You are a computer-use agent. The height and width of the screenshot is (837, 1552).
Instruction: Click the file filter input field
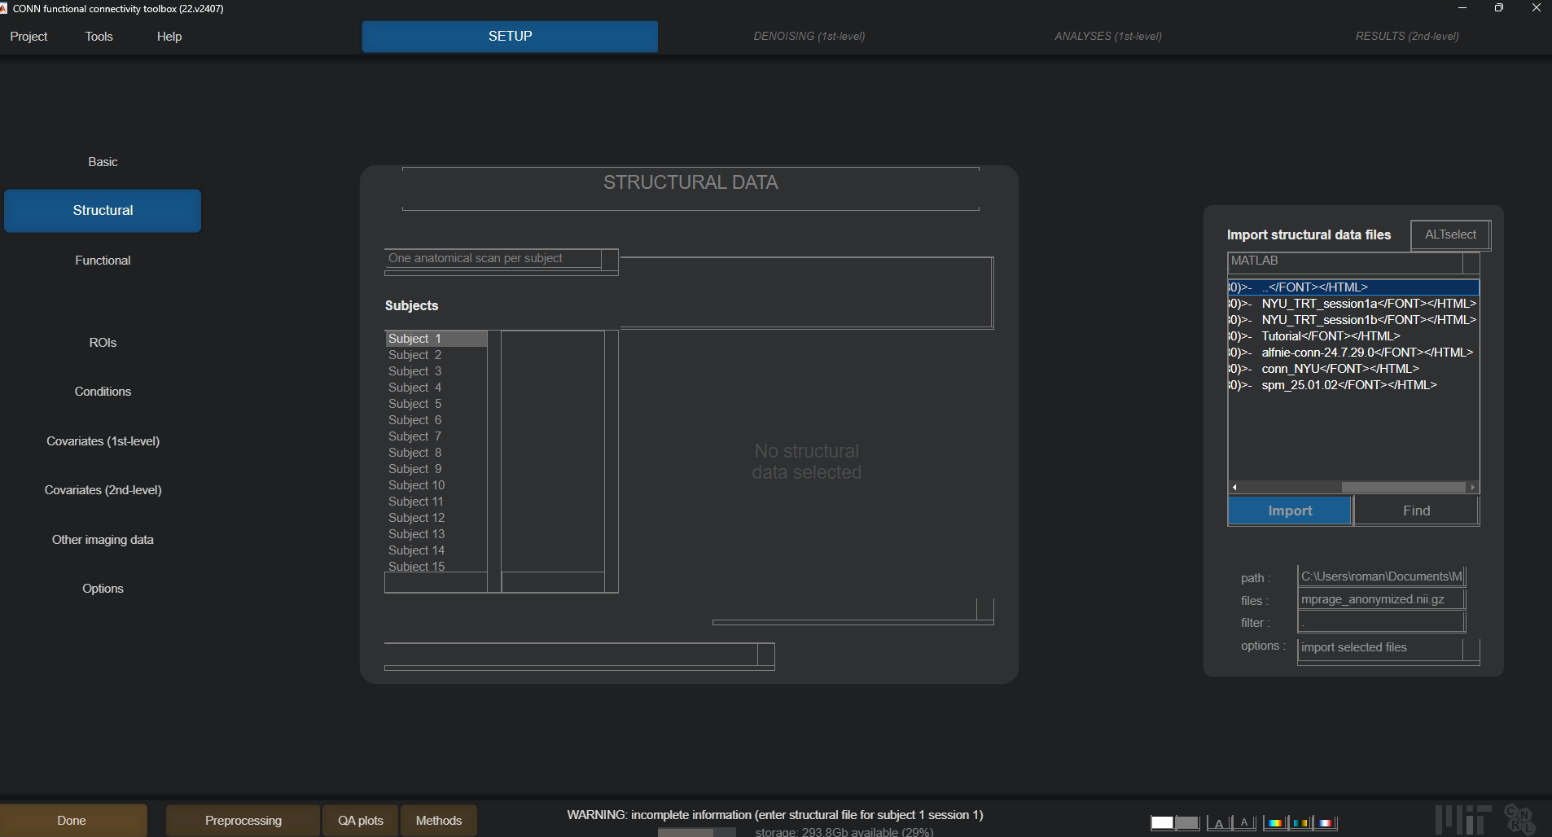1381,623
